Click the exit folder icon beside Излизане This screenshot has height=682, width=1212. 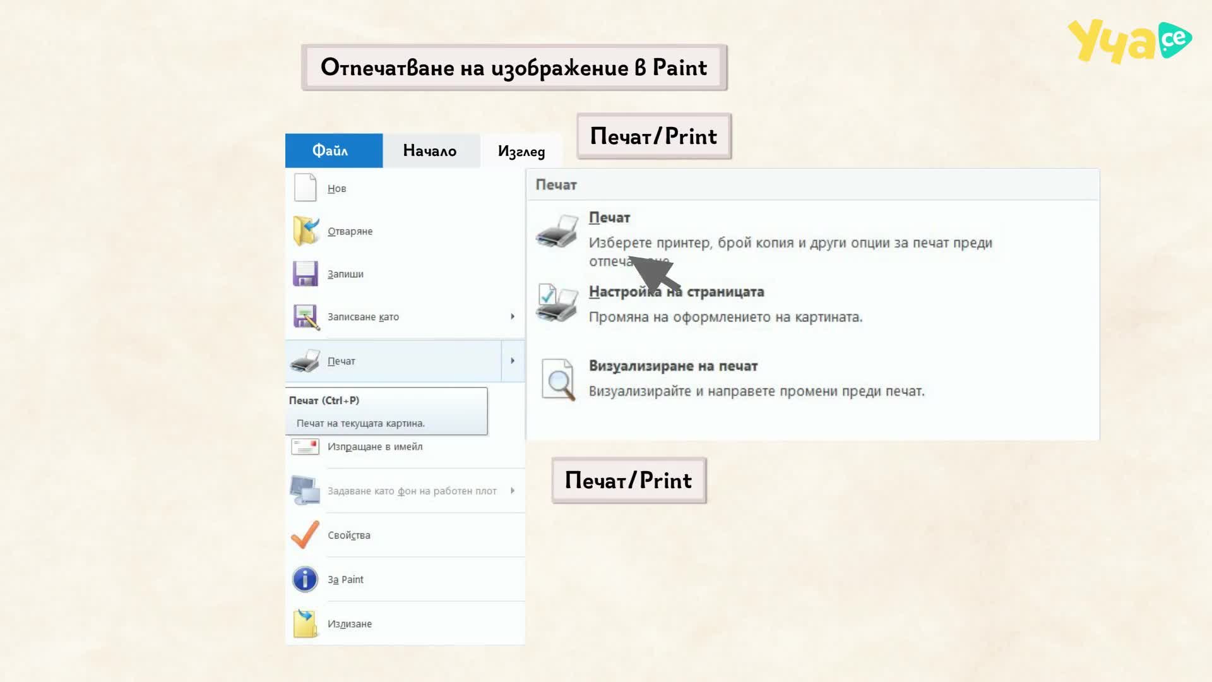[305, 623]
